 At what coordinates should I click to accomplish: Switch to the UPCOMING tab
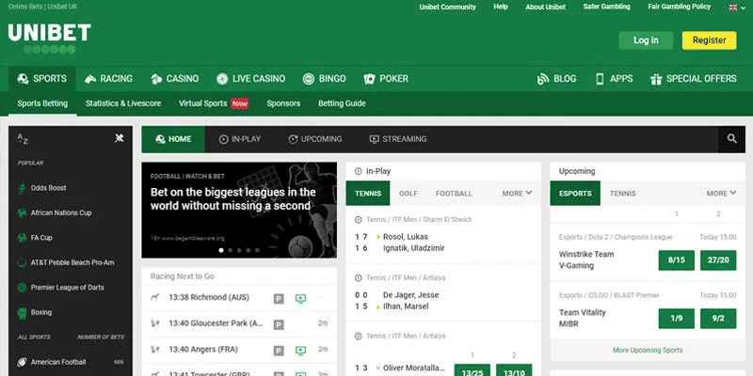pos(315,139)
